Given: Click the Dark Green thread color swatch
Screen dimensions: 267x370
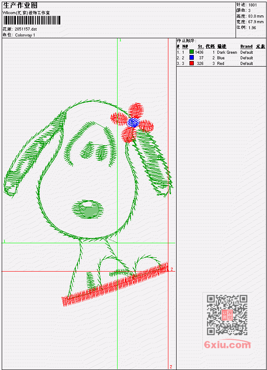Looking at the screenshot, I should (192, 52).
